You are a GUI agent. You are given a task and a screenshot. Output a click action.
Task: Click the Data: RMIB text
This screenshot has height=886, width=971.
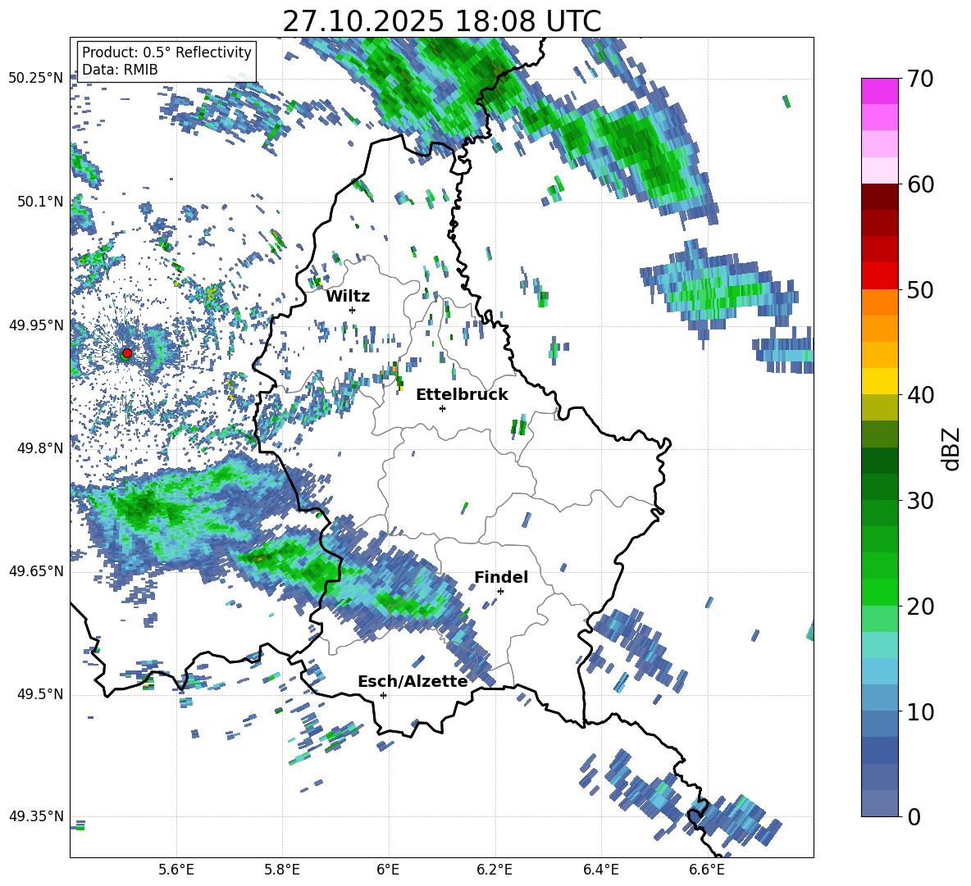pos(120,70)
